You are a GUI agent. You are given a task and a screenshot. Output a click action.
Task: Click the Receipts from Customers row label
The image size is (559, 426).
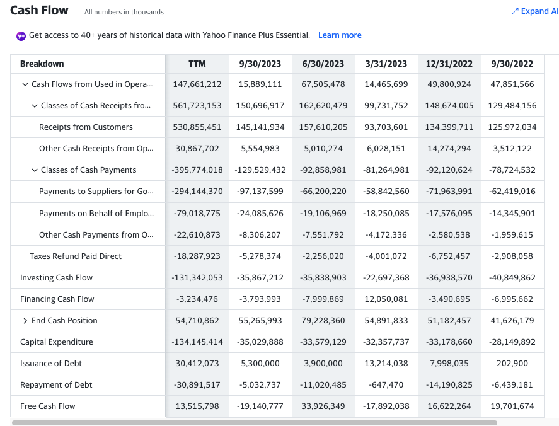(x=86, y=127)
